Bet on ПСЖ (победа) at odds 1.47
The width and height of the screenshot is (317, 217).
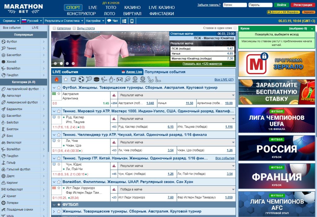tap(202, 49)
